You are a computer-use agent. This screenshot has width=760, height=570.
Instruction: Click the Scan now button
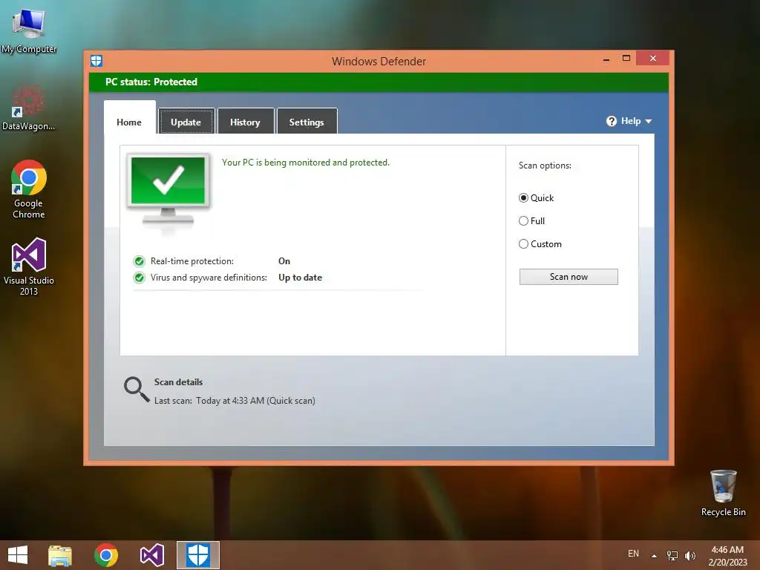tap(569, 277)
